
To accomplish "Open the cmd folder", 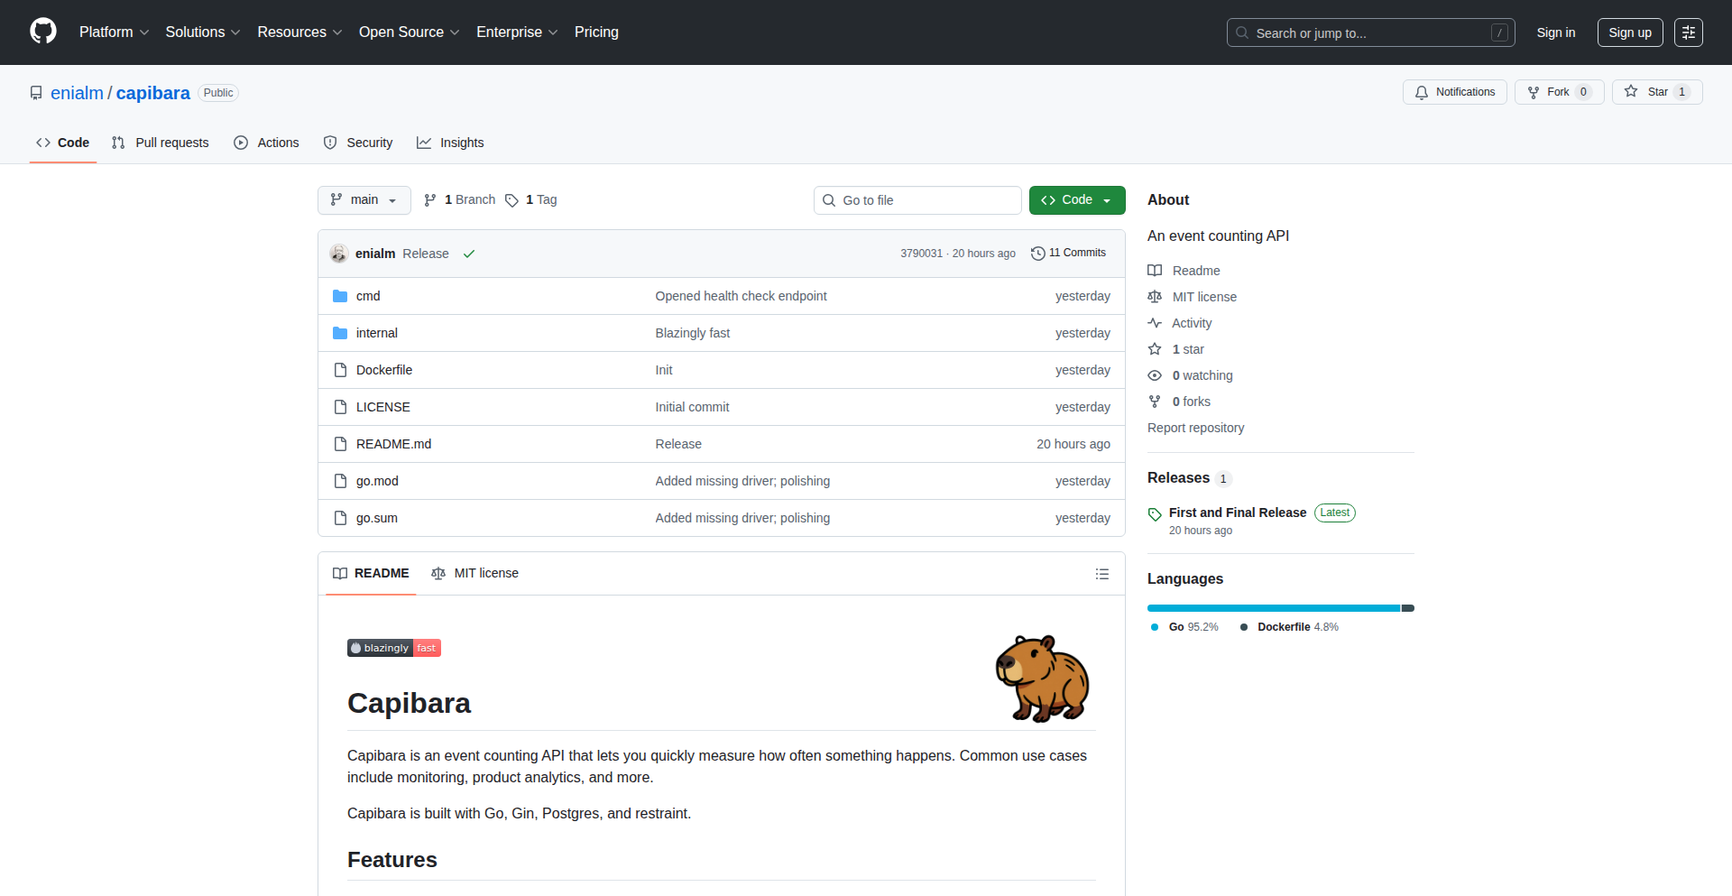I will click(368, 295).
